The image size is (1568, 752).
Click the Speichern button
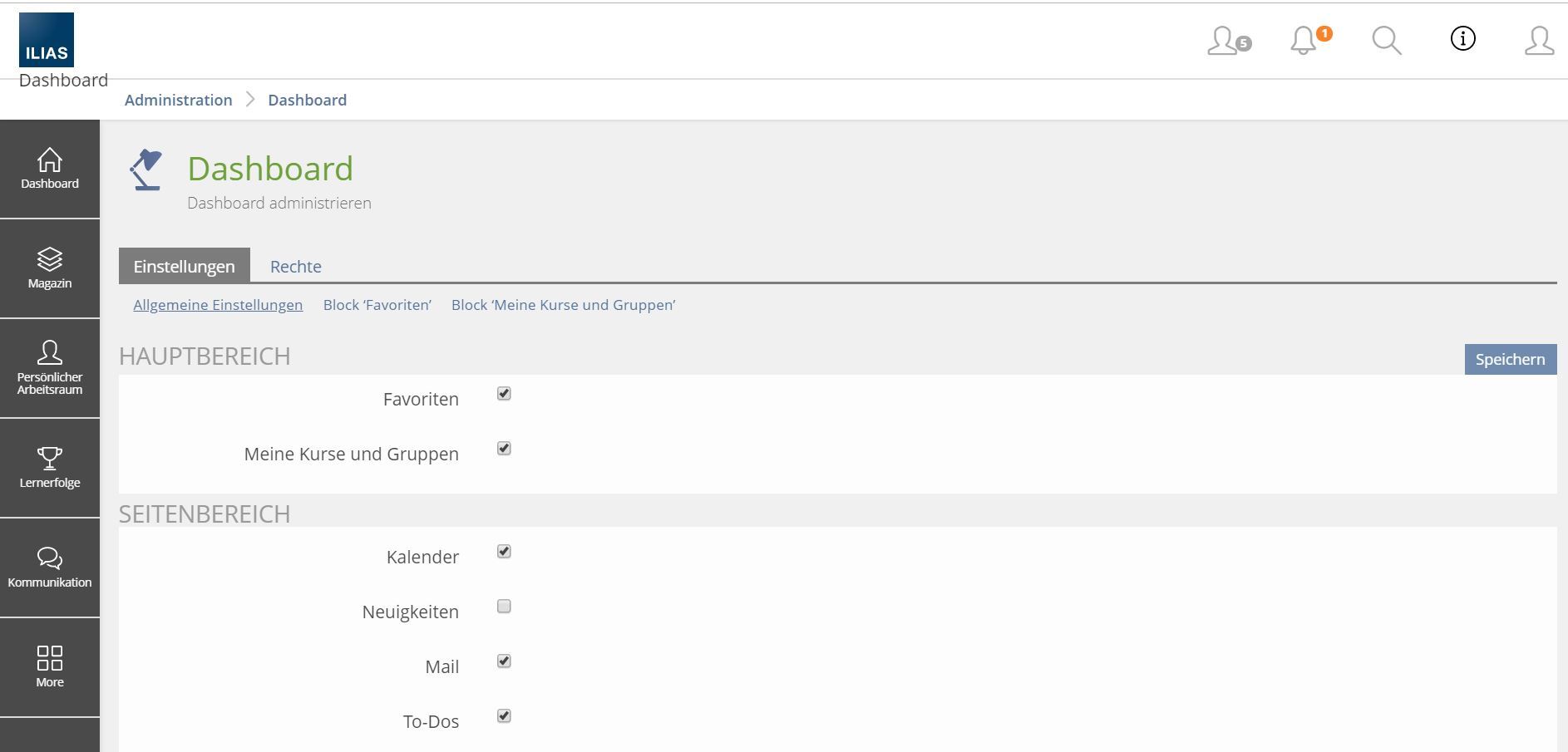tap(1510, 359)
